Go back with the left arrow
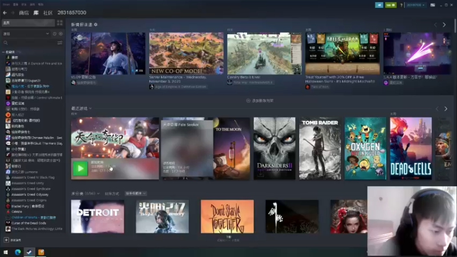The height and width of the screenshot is (257, 457). click(5, 13)
